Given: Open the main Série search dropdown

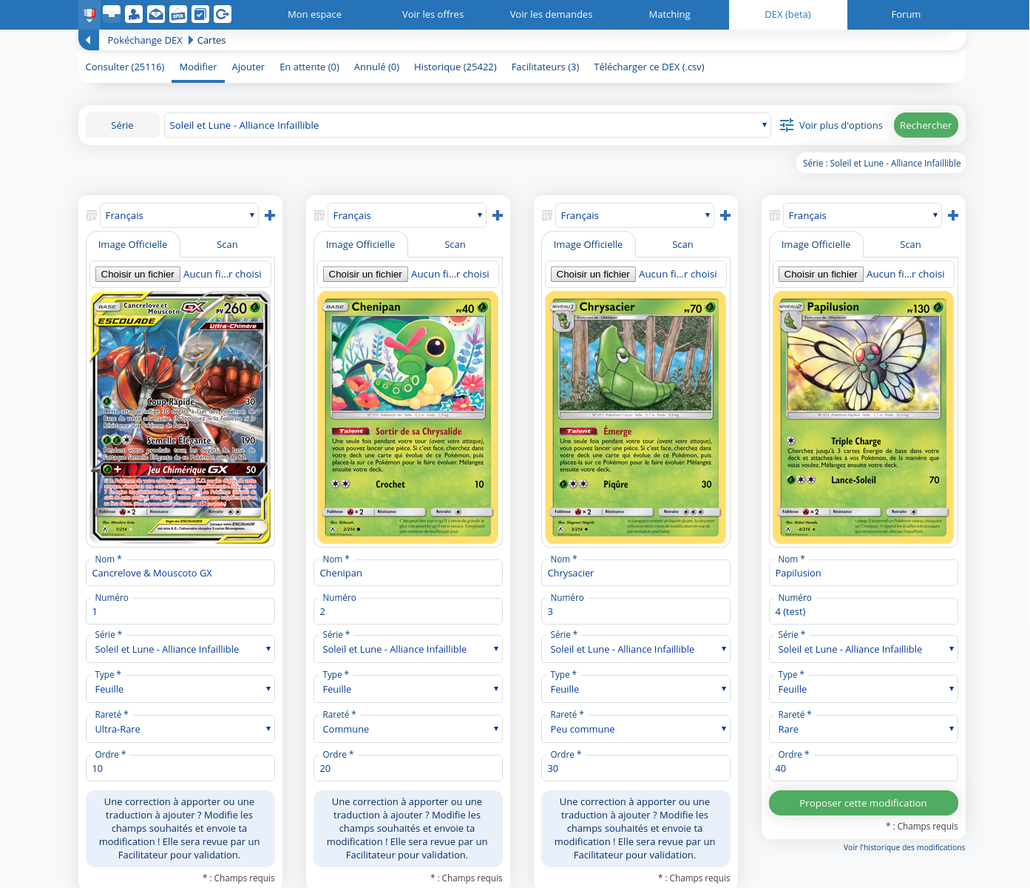Looking at the screenshot, I should (467, 125).
